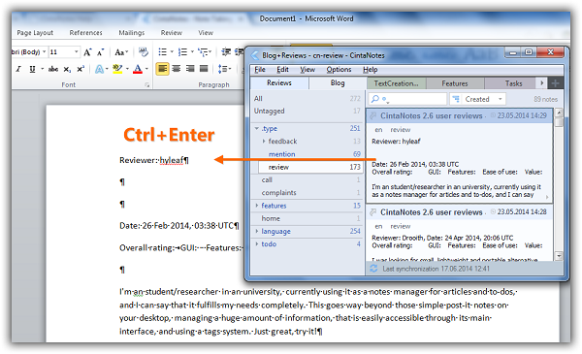This screenshot has width=582, height=354.
Task: Toggle subscript formatting
Action: click(67, 70)
